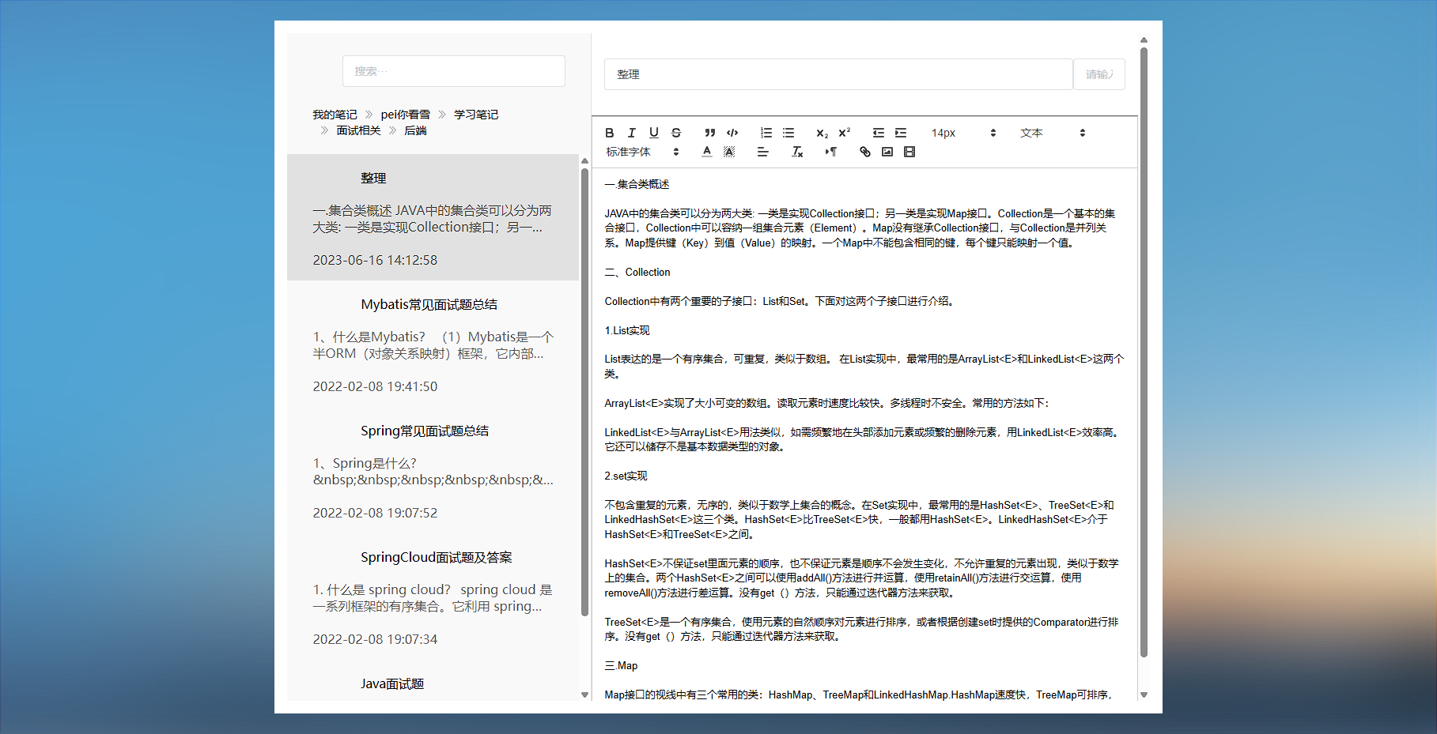Apply superscript formatting
This screenshot has height=734, width=1437.
click(845, 133)
